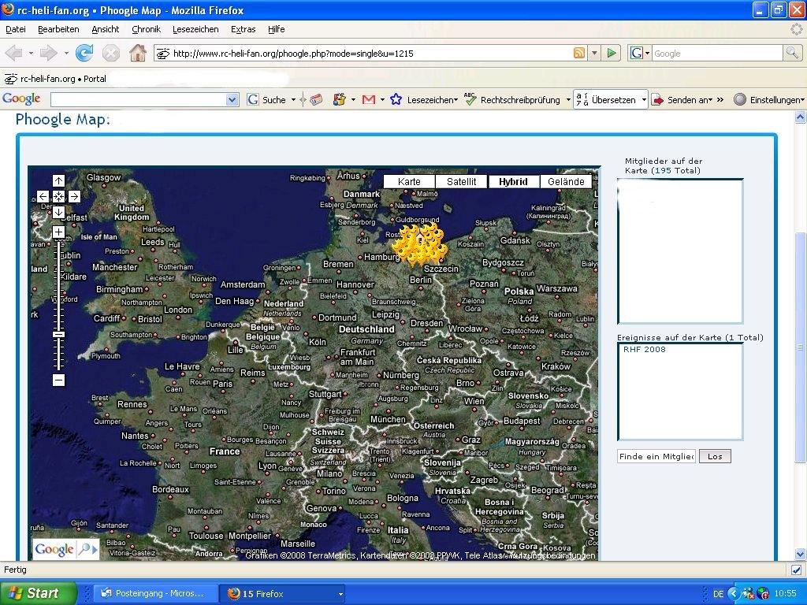Open the Hilfe menu
807x605 pixels.
[277, 29]
